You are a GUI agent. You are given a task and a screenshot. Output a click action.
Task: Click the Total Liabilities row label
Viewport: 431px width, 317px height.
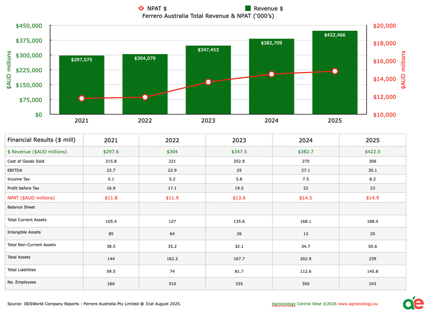point(22,270)
